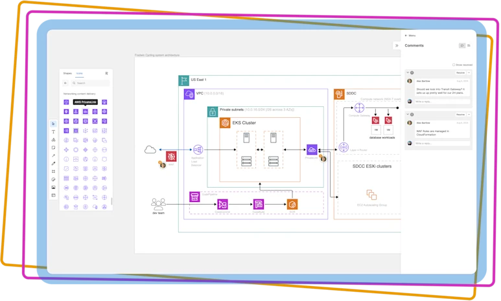Select the ECR icon in pipeline
This screenshot has height=301, width=501.
point(292,205)
